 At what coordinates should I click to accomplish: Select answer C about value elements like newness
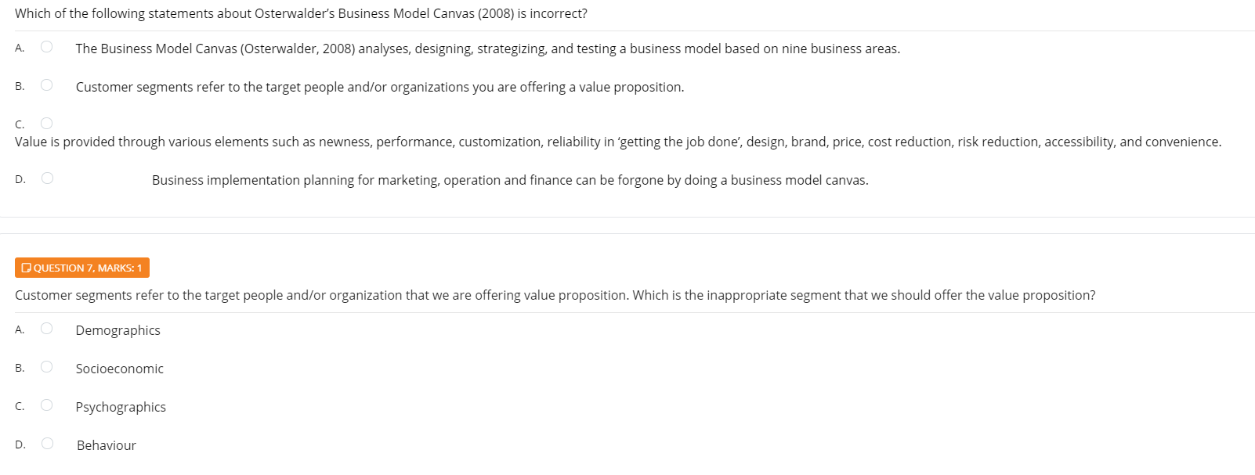[47, 123]
